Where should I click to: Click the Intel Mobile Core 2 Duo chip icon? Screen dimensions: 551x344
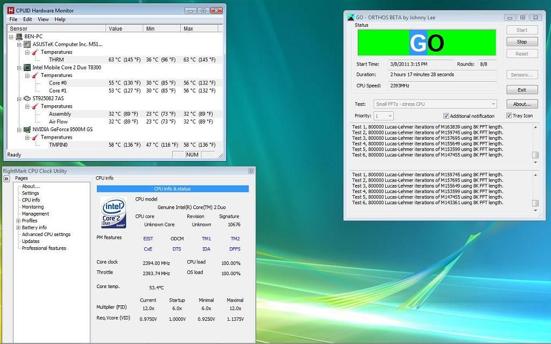coord(27,67)
